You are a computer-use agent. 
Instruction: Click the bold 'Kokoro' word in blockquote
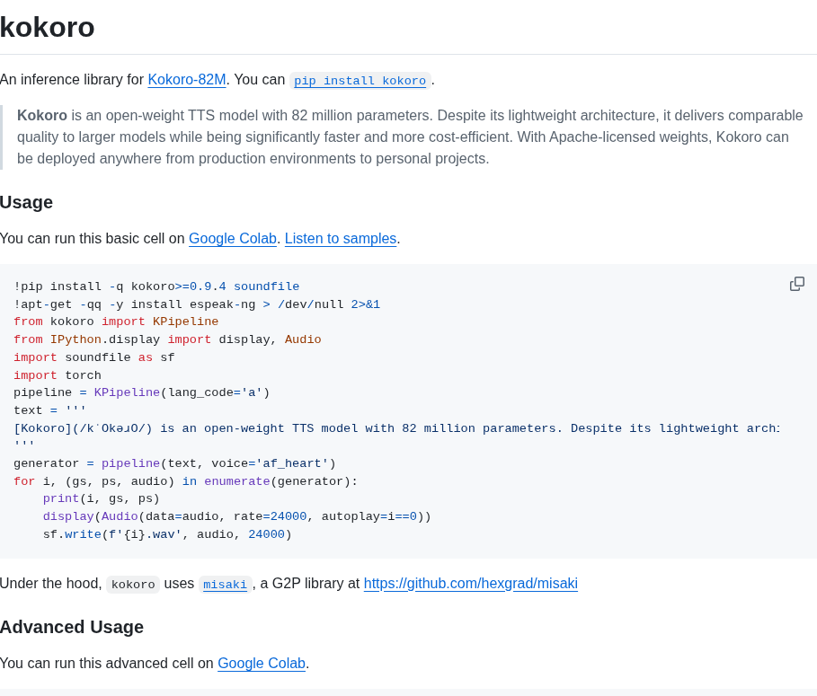[42, 115]
